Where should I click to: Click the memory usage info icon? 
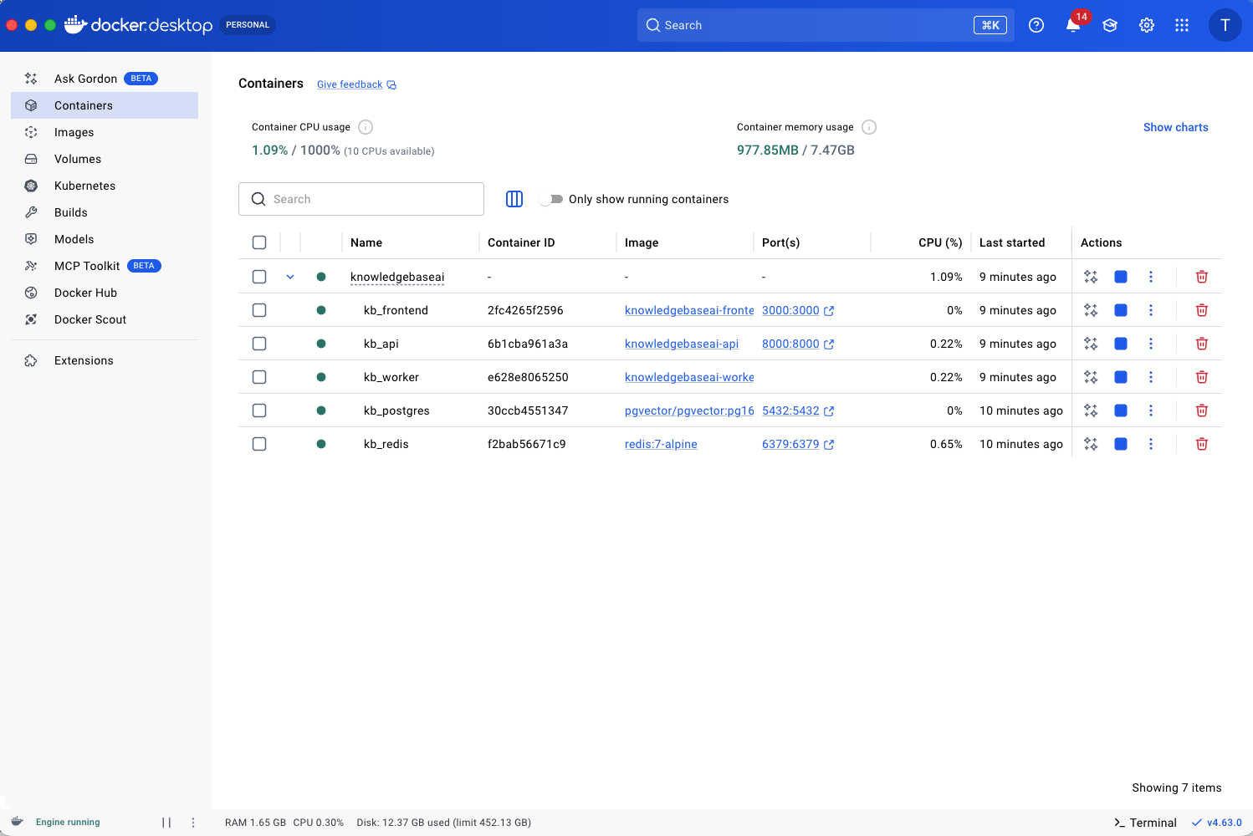869,127
